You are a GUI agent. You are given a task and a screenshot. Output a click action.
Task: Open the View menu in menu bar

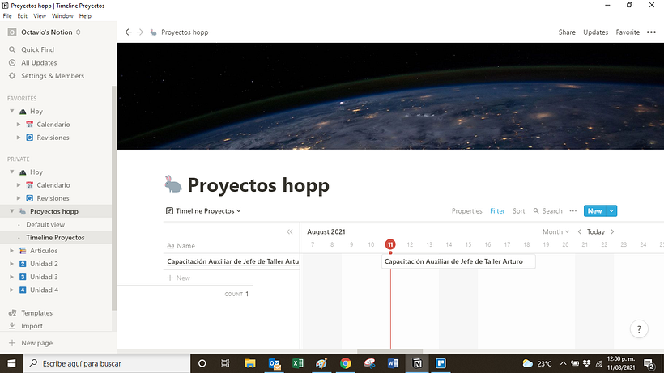(40, 16)
